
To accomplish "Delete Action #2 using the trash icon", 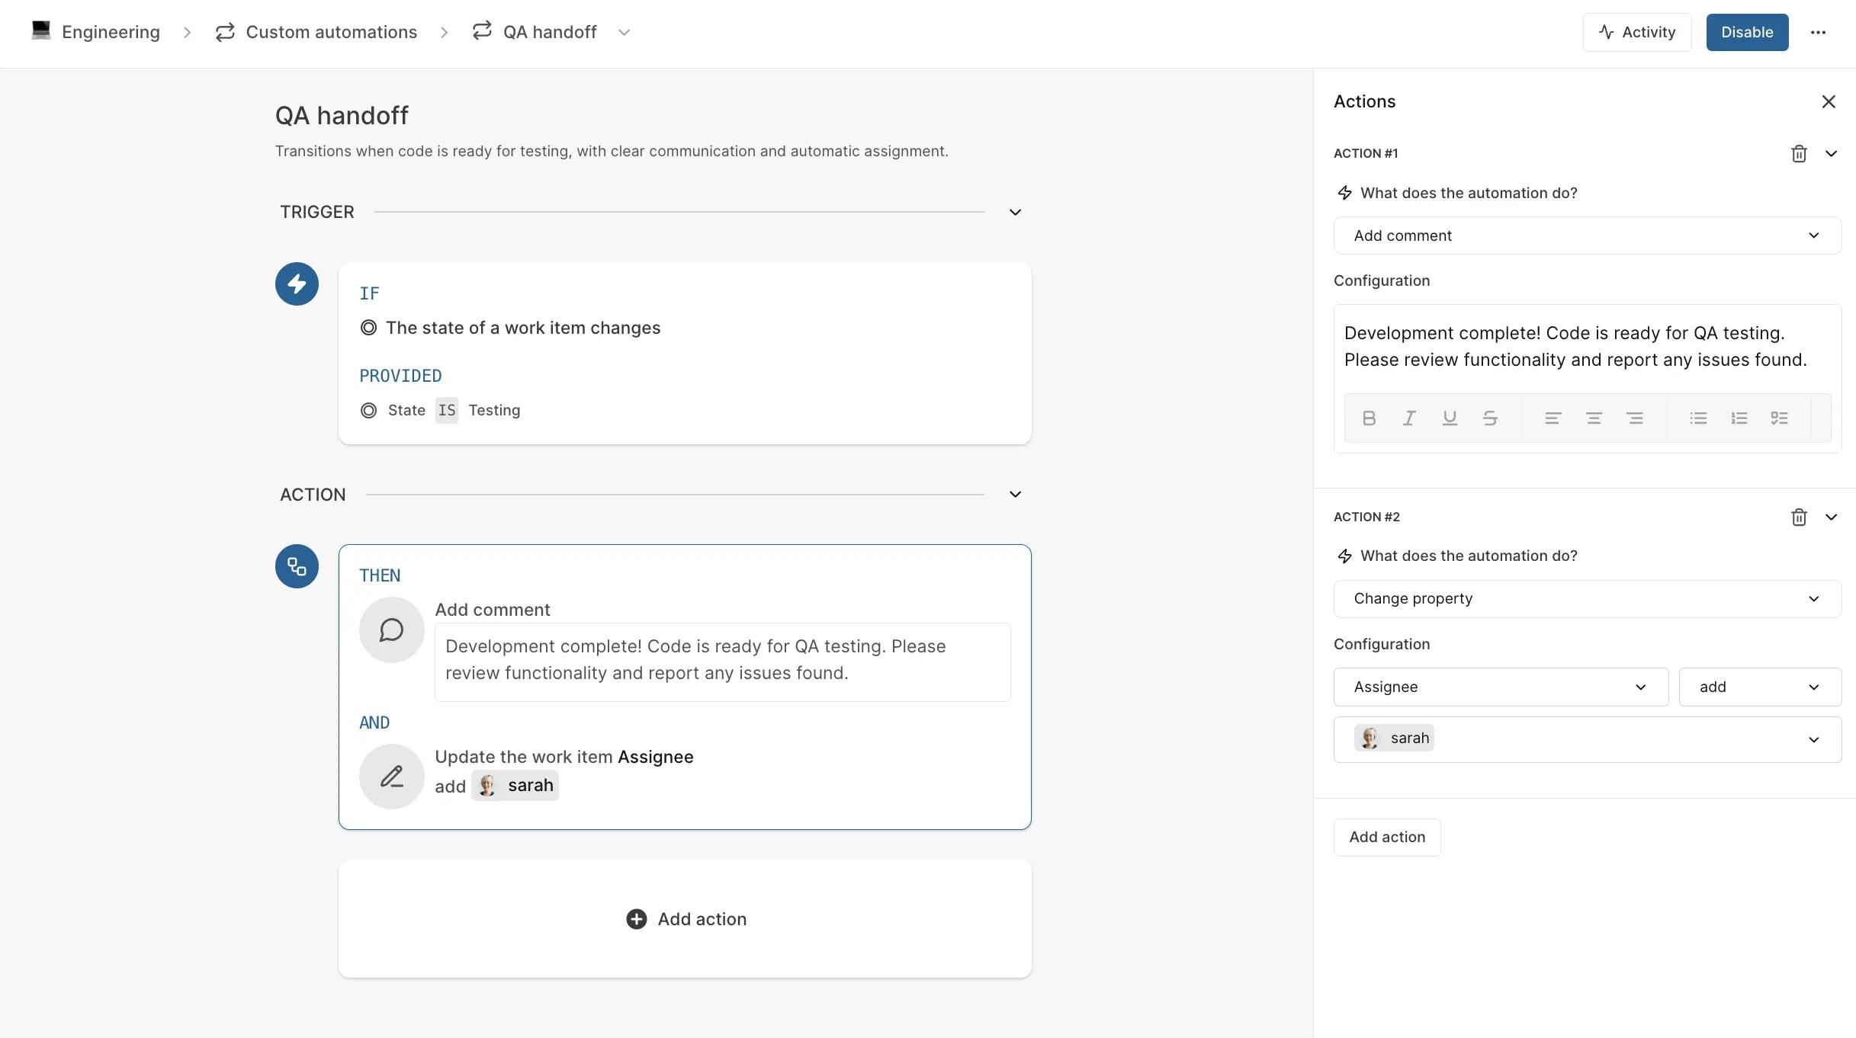I will 1799,517.
